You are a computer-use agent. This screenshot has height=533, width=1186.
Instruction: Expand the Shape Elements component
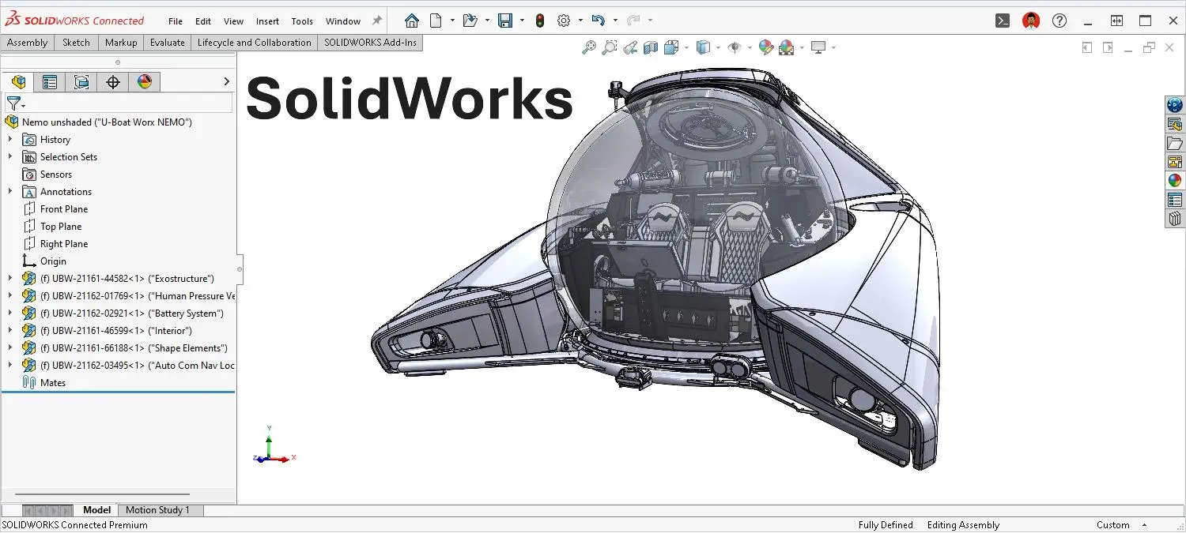10,347
